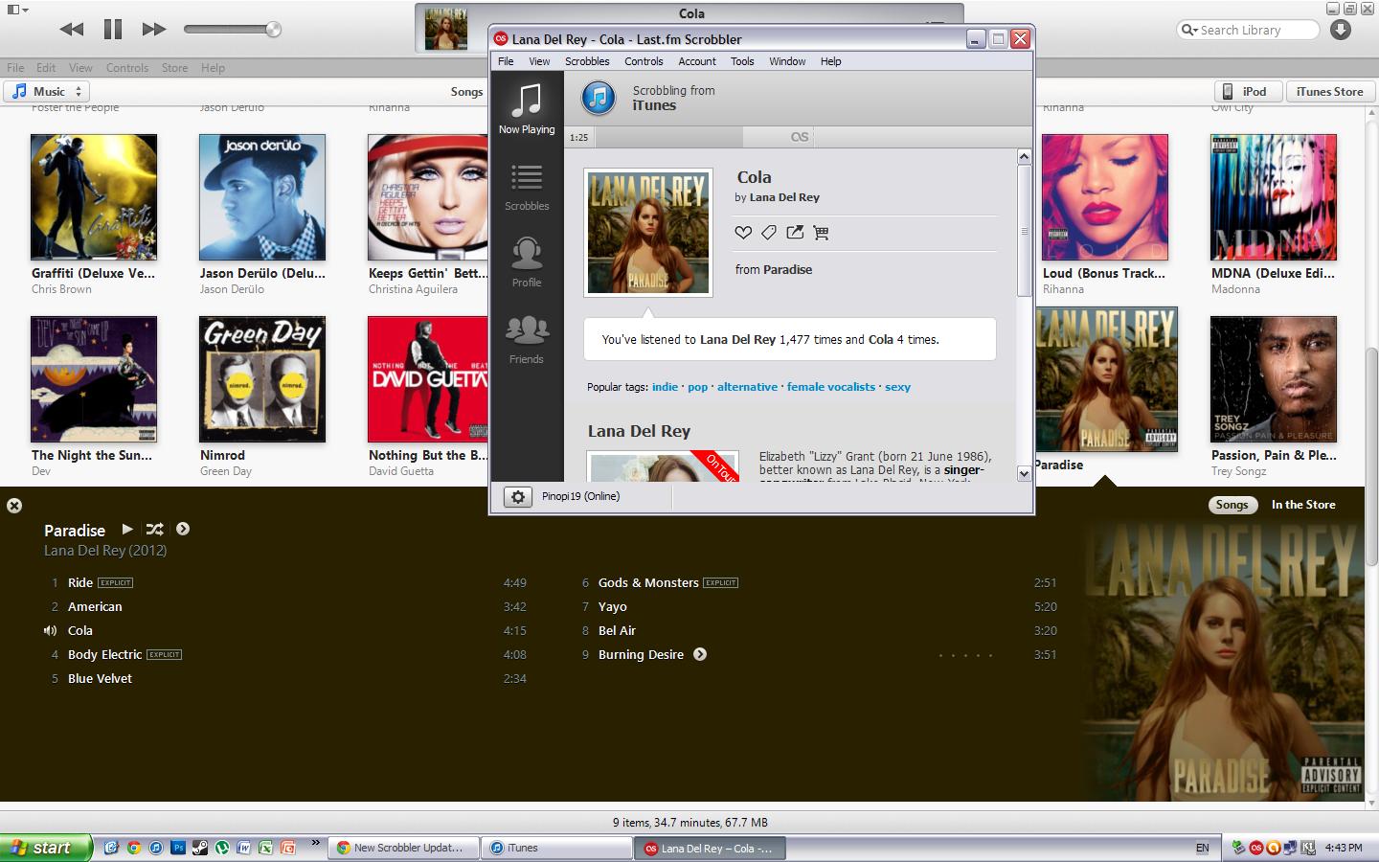Open the Paradise album link in Scrobbler

point(787,269)
